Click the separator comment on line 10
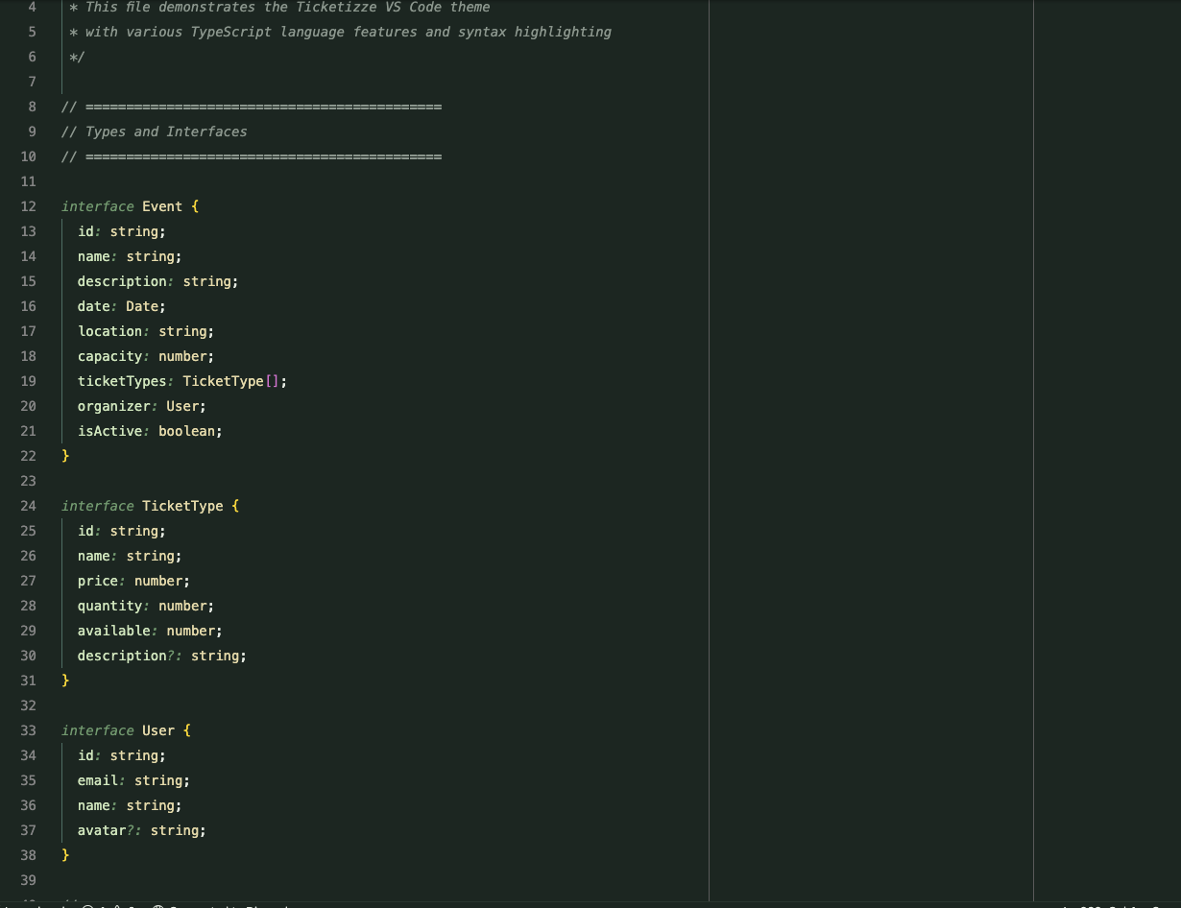 [252, 156]
